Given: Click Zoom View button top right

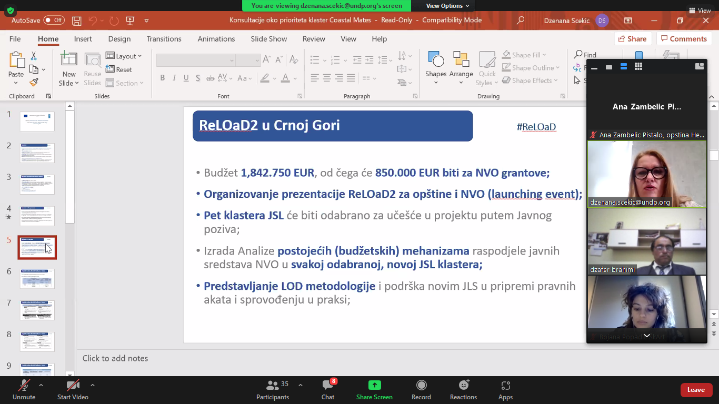Looking at the screenshot, I should click(x=700, y=10).
